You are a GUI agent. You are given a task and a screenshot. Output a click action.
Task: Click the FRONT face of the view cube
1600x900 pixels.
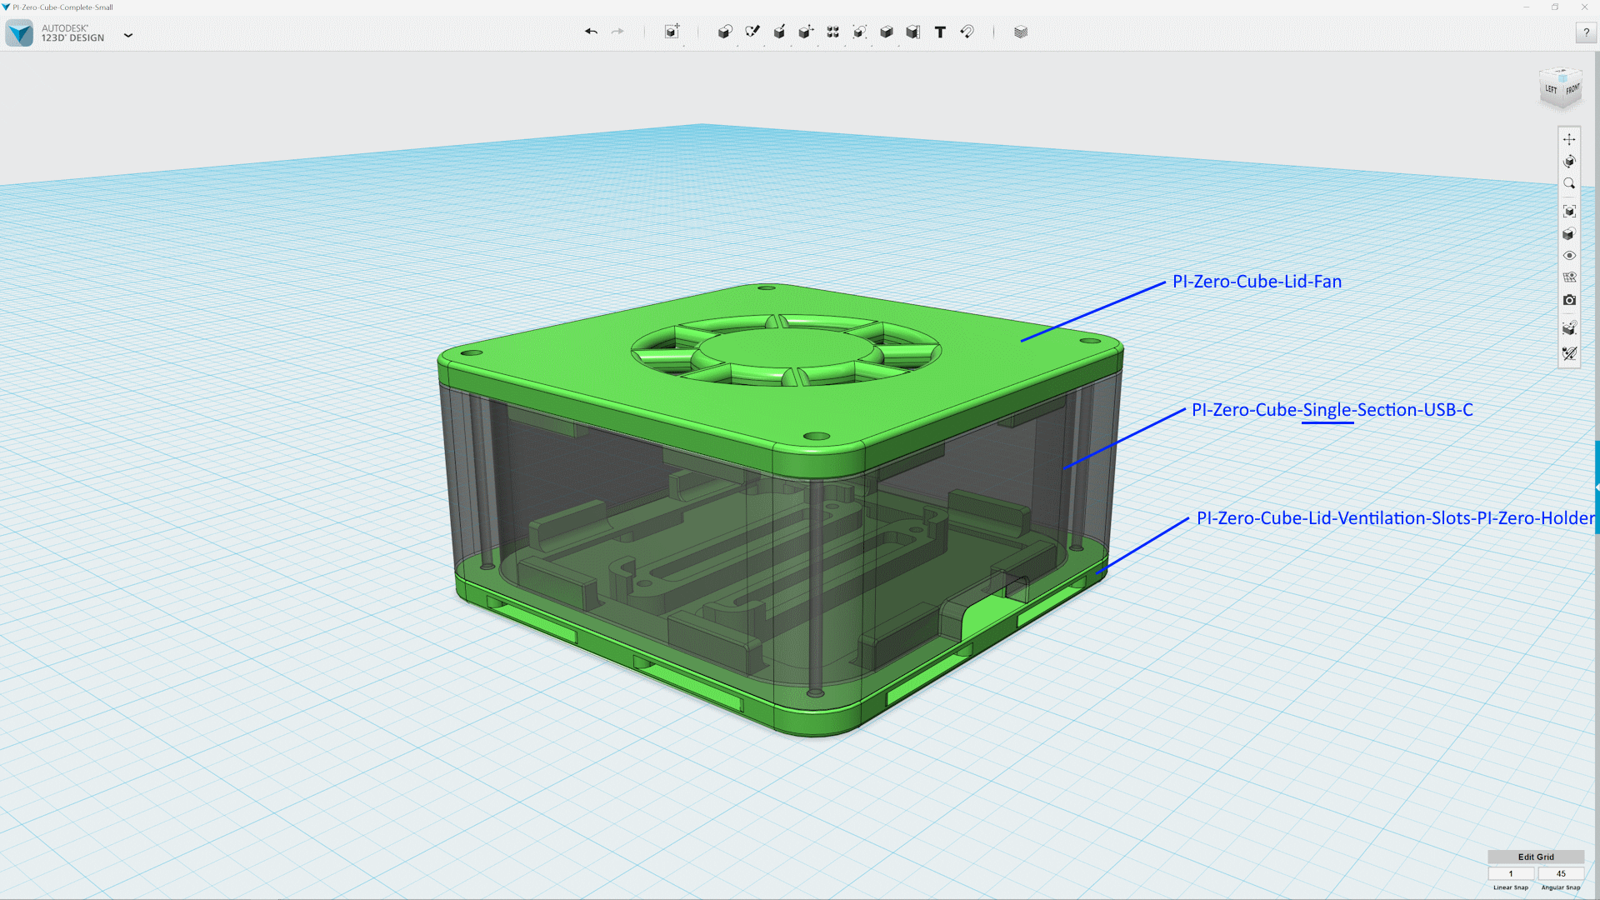pos(1572,90)
